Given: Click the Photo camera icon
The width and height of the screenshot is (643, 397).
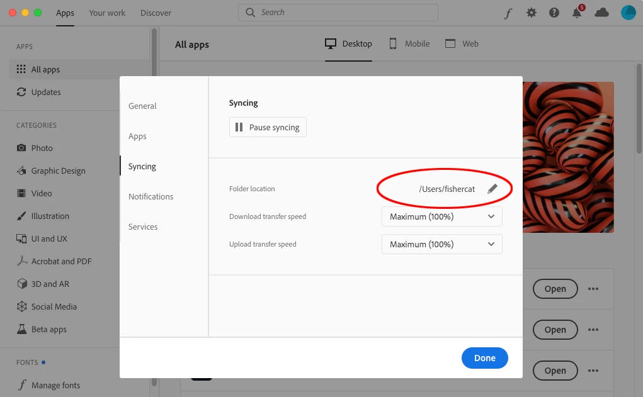Looking at the screenshot, I should point(21,147).
